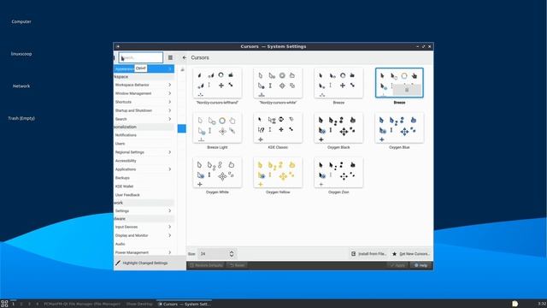Click the delete icon on selected Breeze theme
The image size is (547, 308).
[x=407, y=90]
